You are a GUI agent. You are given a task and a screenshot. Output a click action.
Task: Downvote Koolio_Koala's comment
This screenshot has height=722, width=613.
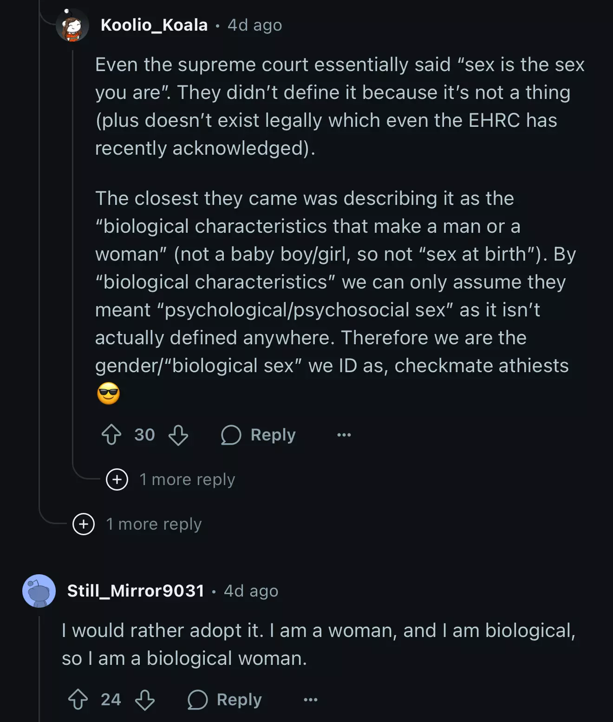(x=178, y=435)
